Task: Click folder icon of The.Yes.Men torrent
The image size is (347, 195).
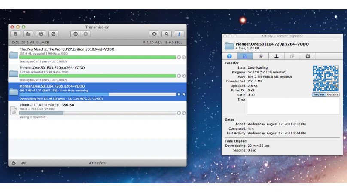Action: [14, 55]
